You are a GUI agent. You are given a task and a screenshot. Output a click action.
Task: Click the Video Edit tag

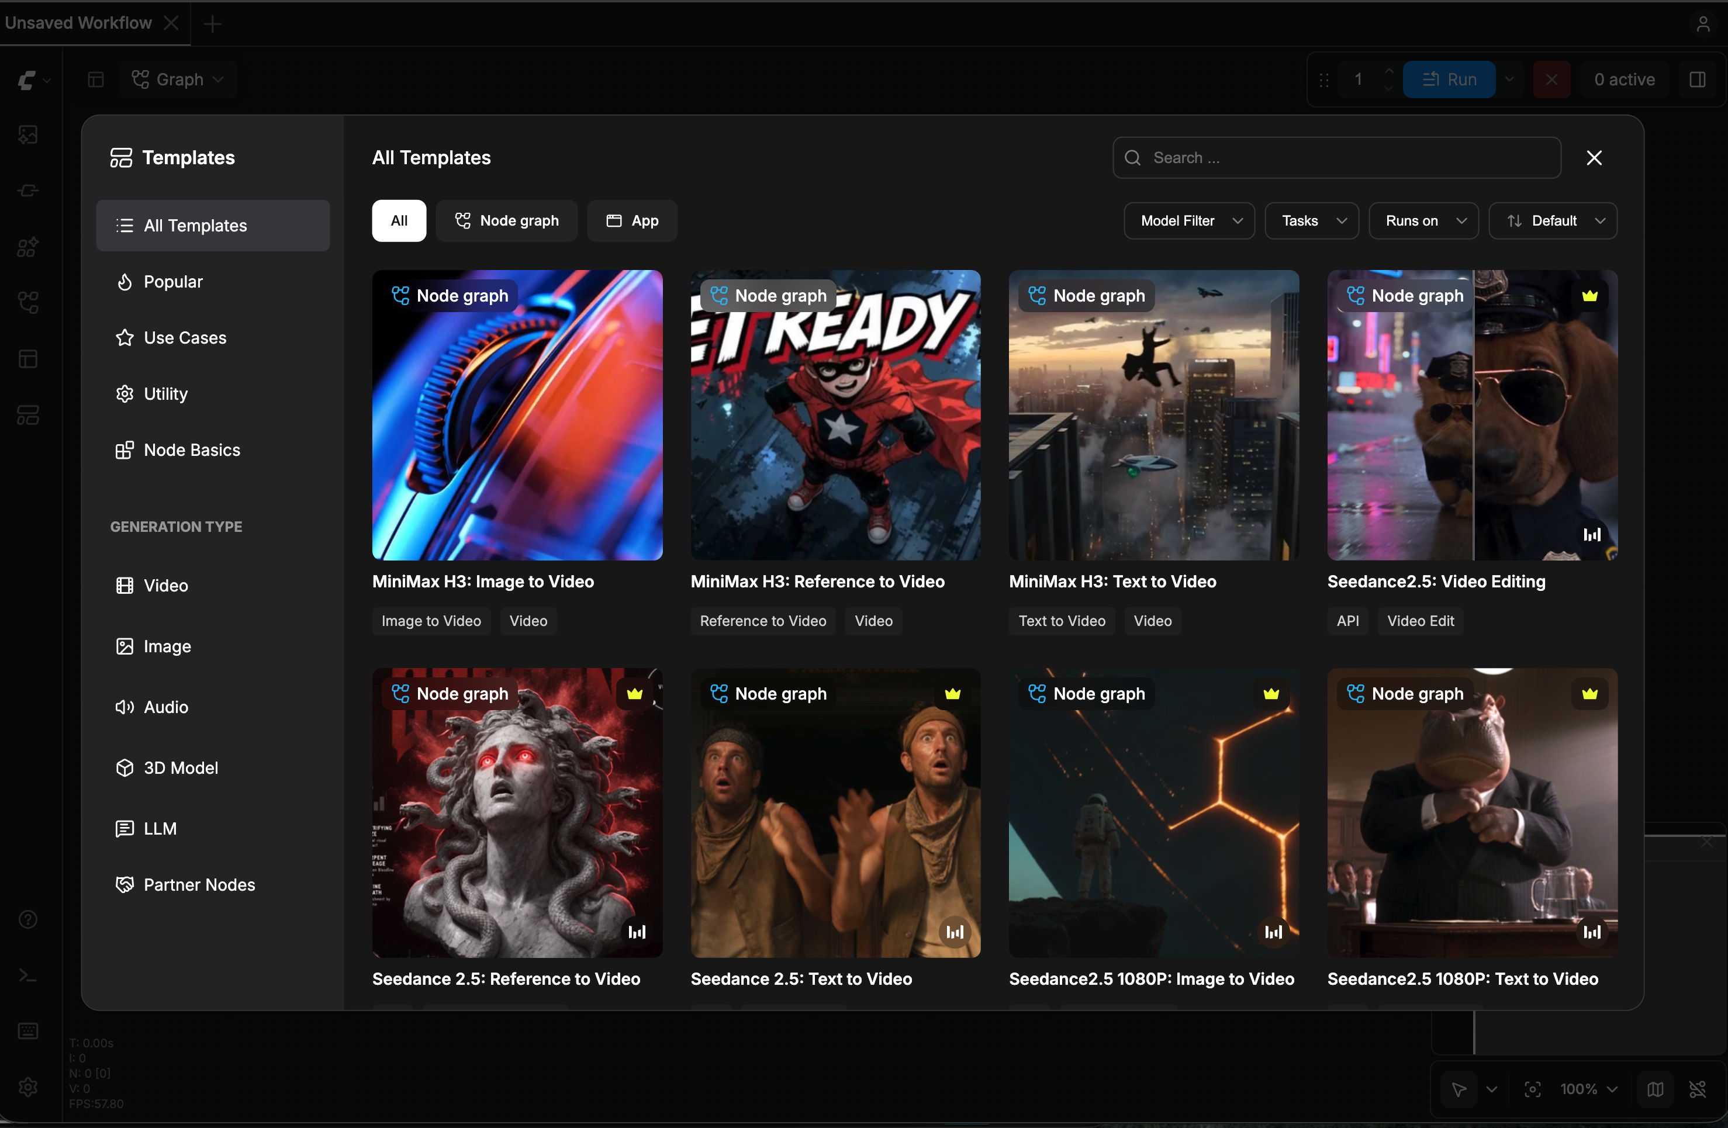point(1420,621)
